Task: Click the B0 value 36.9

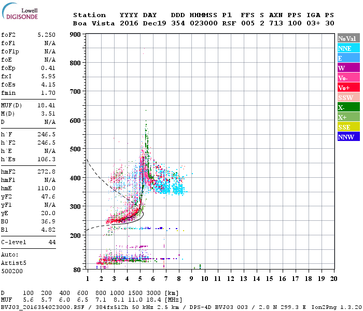Action: (x=48, y=222)
